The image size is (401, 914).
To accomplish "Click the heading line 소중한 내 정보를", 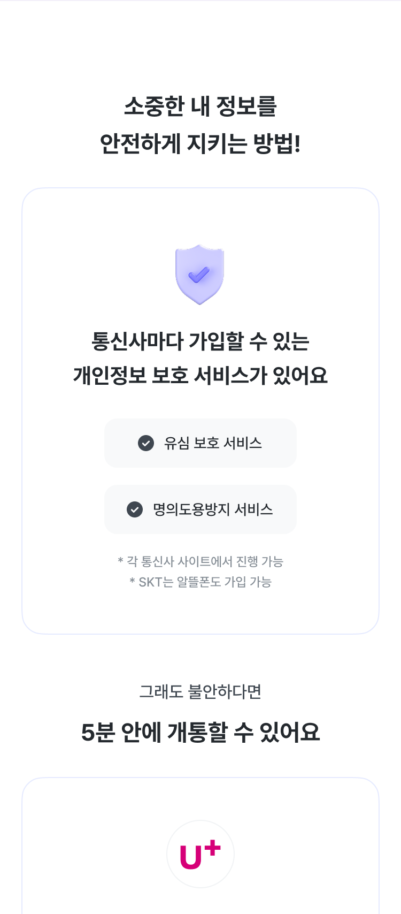I will (x=200, y=106).
